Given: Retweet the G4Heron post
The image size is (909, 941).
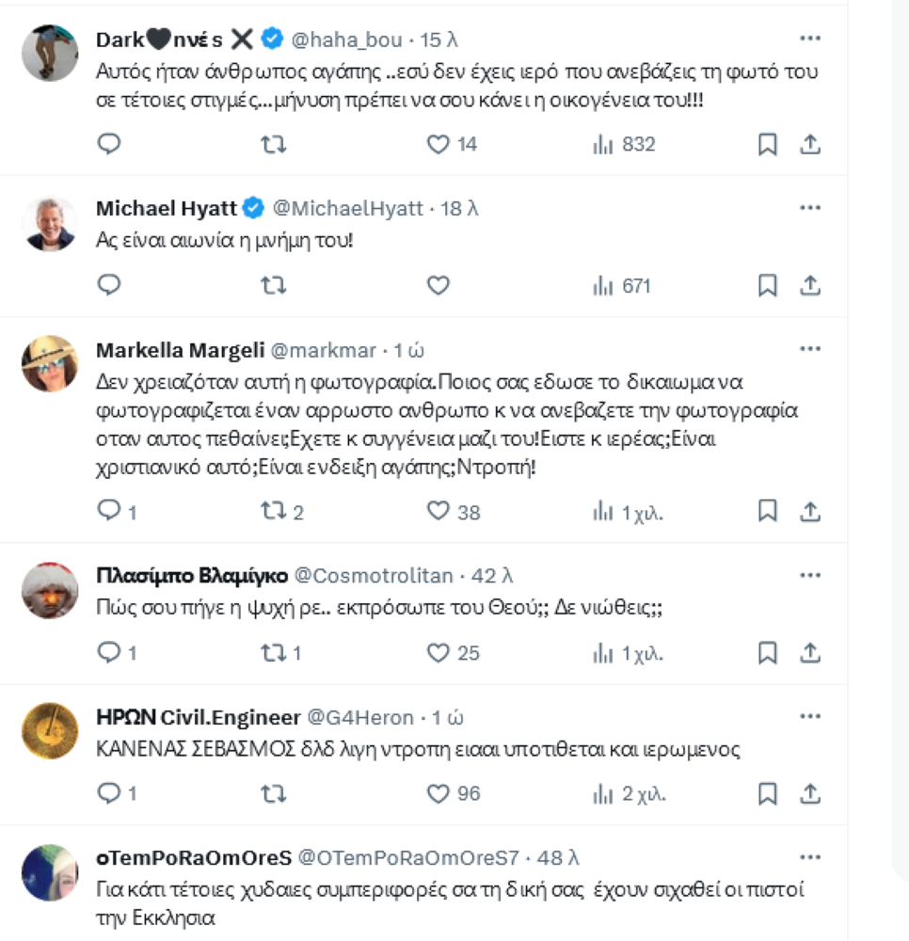Looking at the screenshot, I should pos(273,793).
